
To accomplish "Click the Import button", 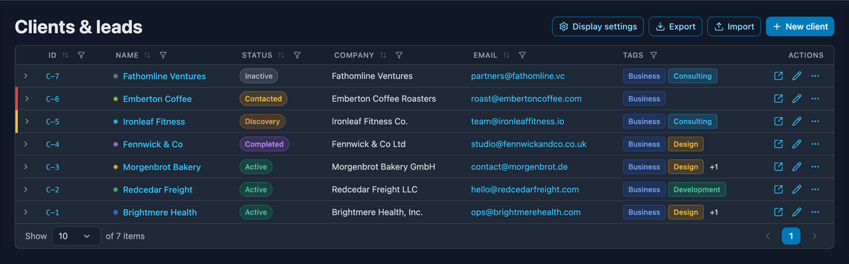I will click(x=734, y=27).
